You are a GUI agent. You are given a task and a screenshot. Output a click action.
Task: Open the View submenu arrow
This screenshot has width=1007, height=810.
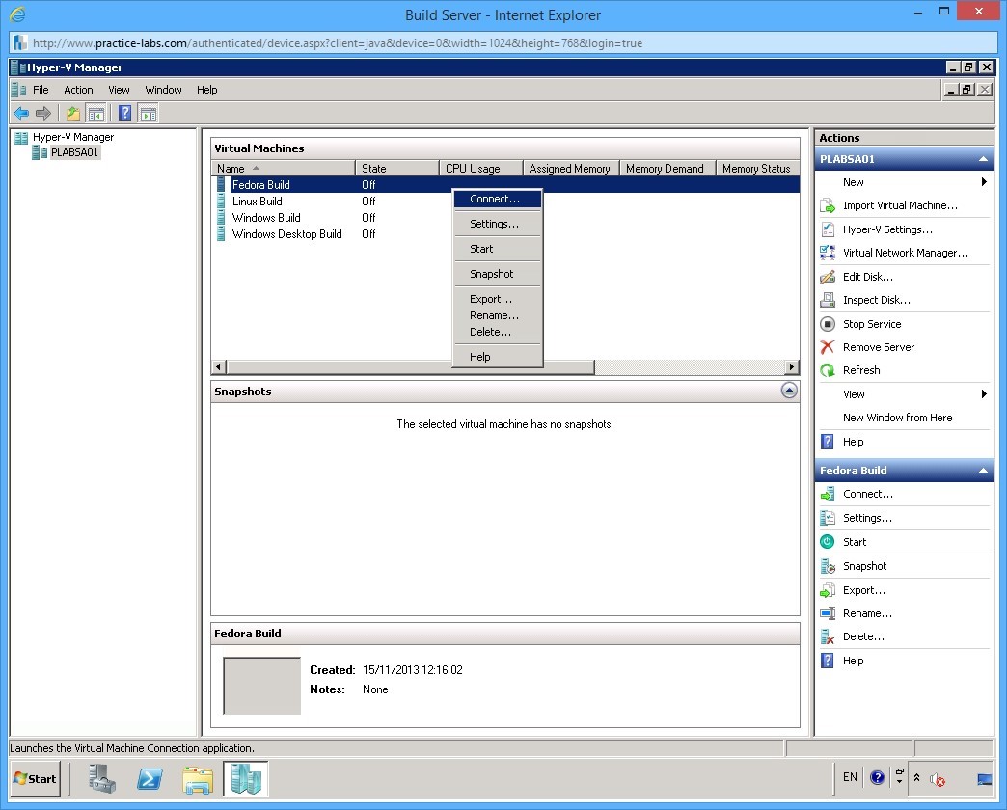[x=984, y=393]
